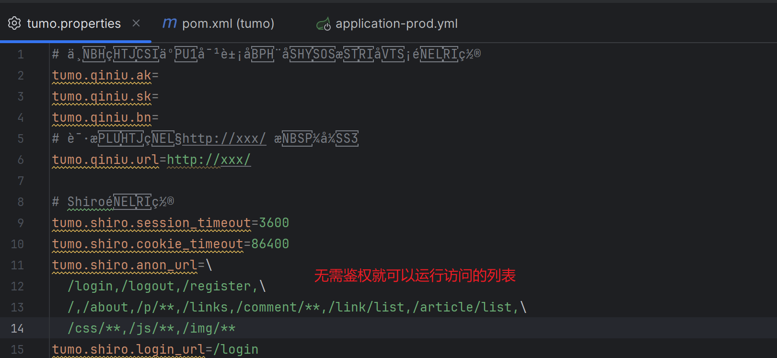Click the /login value on line 15
This screenshot has height=358, width=777.
(235, 349)
